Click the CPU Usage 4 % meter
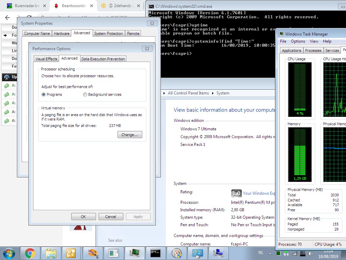This screenshot has height=260, width=346. [x=300, y=89]
